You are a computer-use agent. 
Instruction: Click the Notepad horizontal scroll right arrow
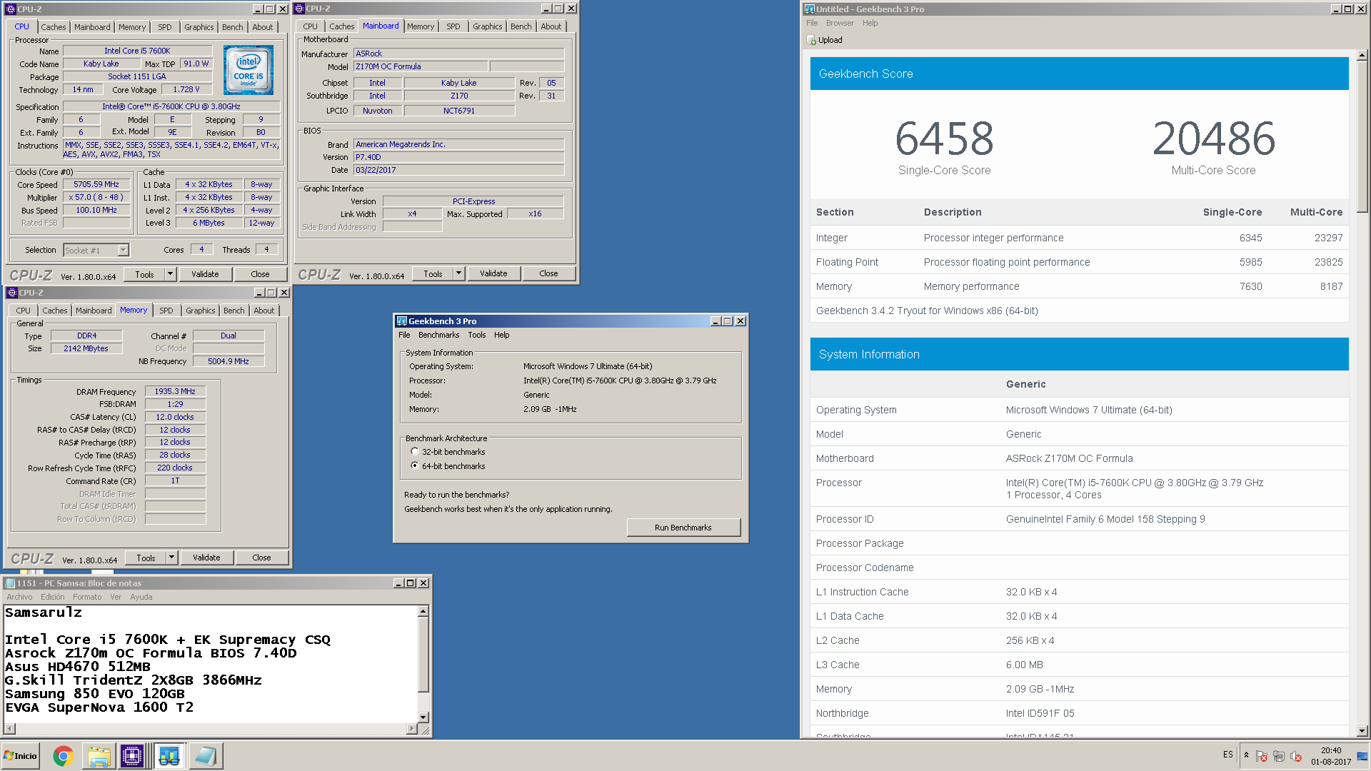pyautogui.click(x=411, y=729)
